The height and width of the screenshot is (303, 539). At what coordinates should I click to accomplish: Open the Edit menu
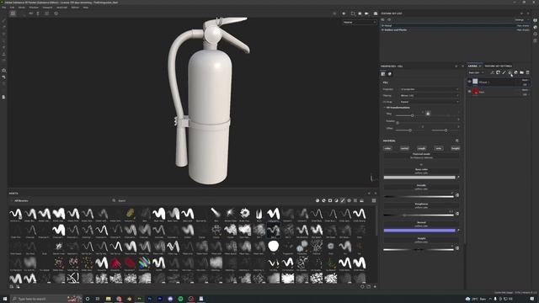[x=12, y=8]
